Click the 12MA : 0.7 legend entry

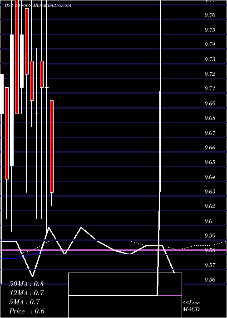point(26,293)
